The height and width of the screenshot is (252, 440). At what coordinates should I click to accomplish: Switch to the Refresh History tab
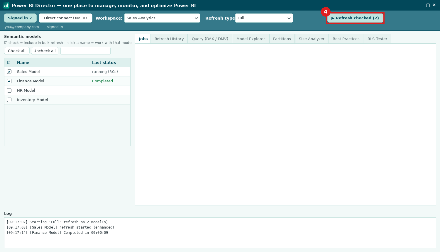169,39
